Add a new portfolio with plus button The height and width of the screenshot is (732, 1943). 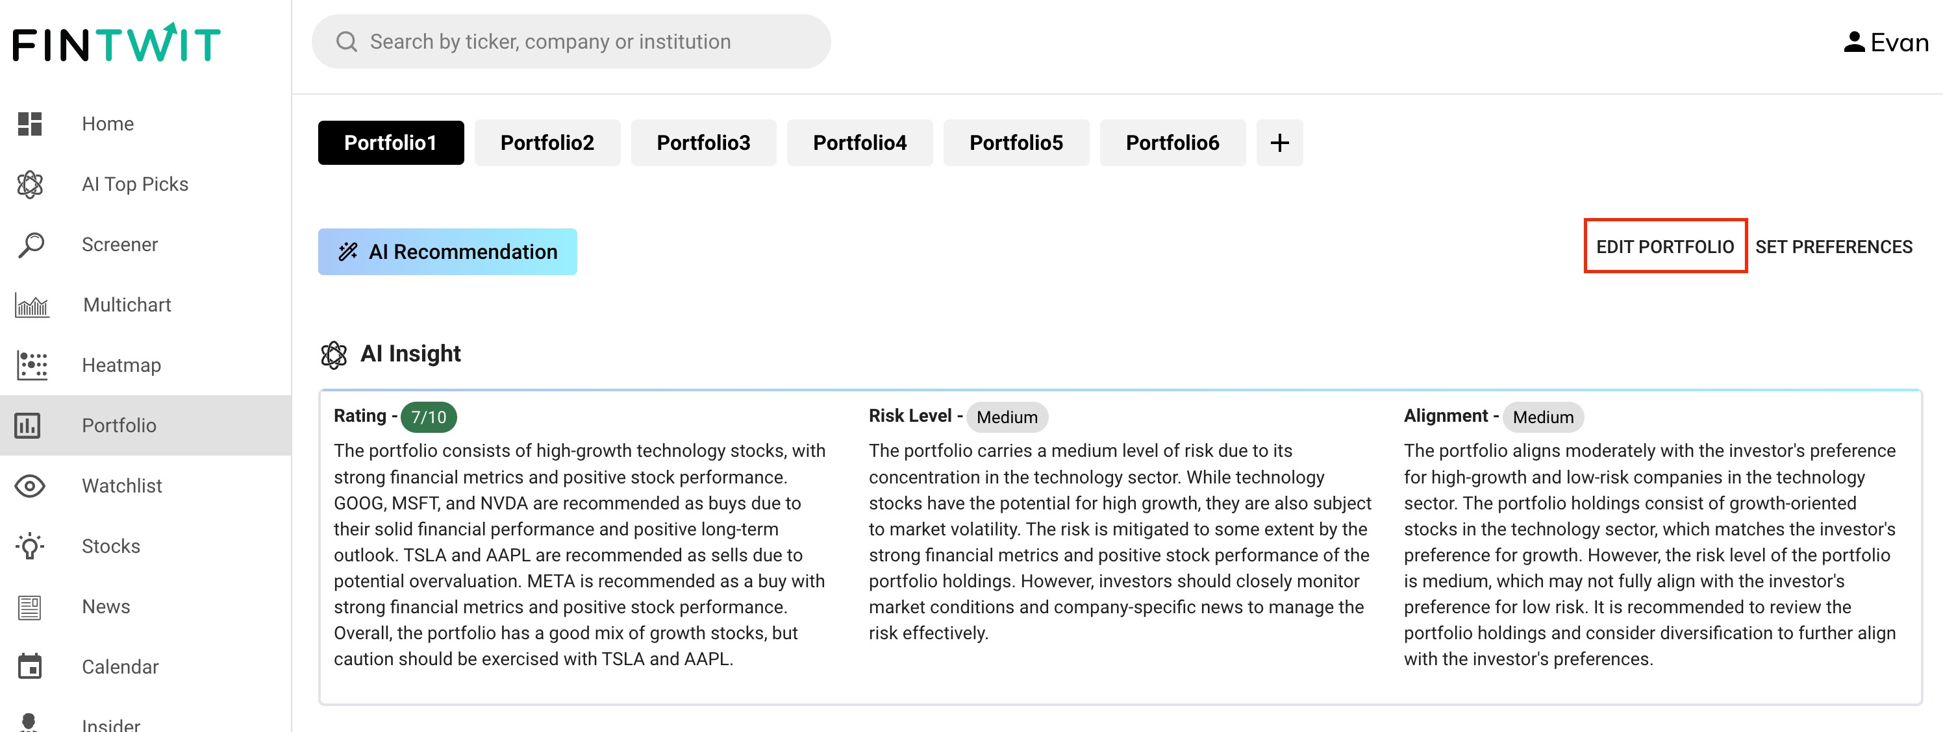pyautogui.click(x=1279, y=143)
